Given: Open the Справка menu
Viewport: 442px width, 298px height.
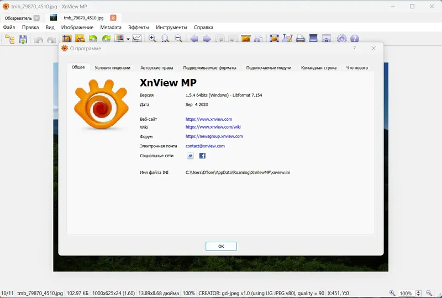Looking at the screenshot, I should click(203, 28).
